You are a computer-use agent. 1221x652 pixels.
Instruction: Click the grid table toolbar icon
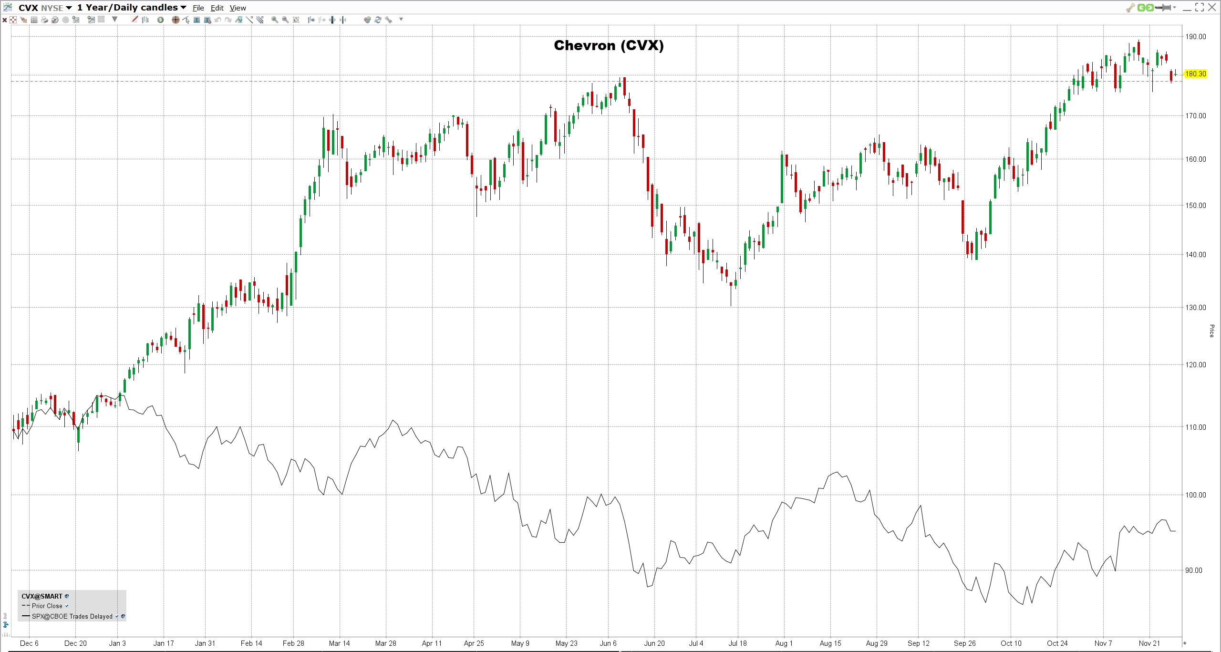(34, 20)
